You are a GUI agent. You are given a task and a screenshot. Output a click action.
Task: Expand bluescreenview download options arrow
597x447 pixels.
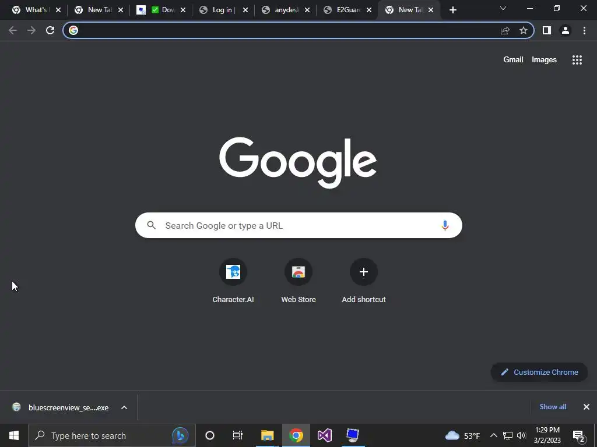[124, 407]
